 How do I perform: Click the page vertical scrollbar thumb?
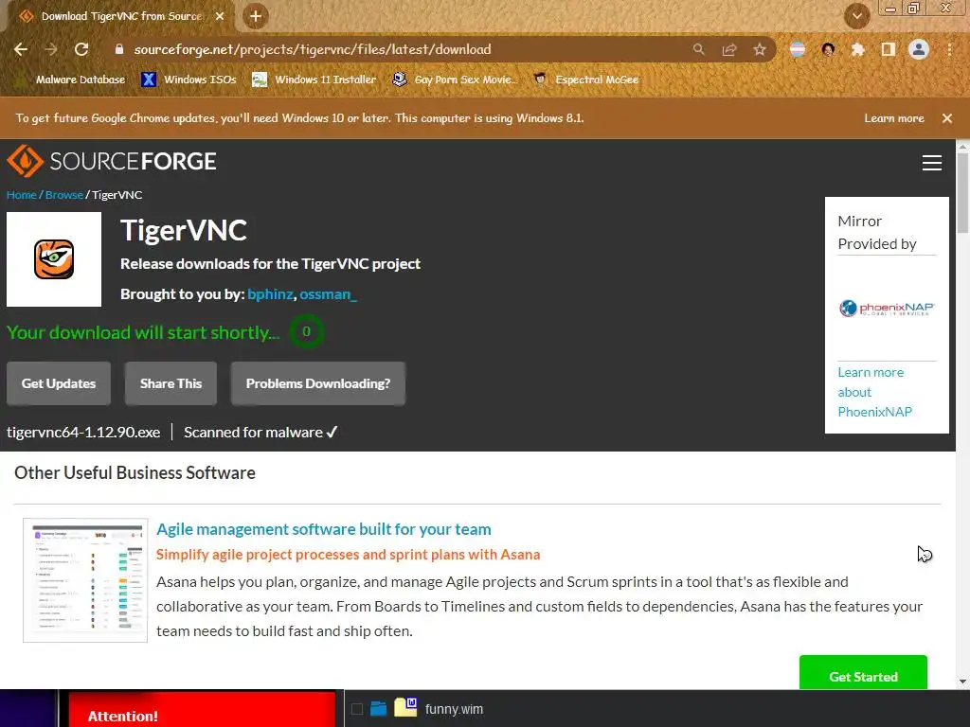point(962,193)
